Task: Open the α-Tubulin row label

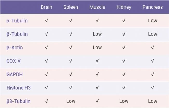Action: pos(17,21)
